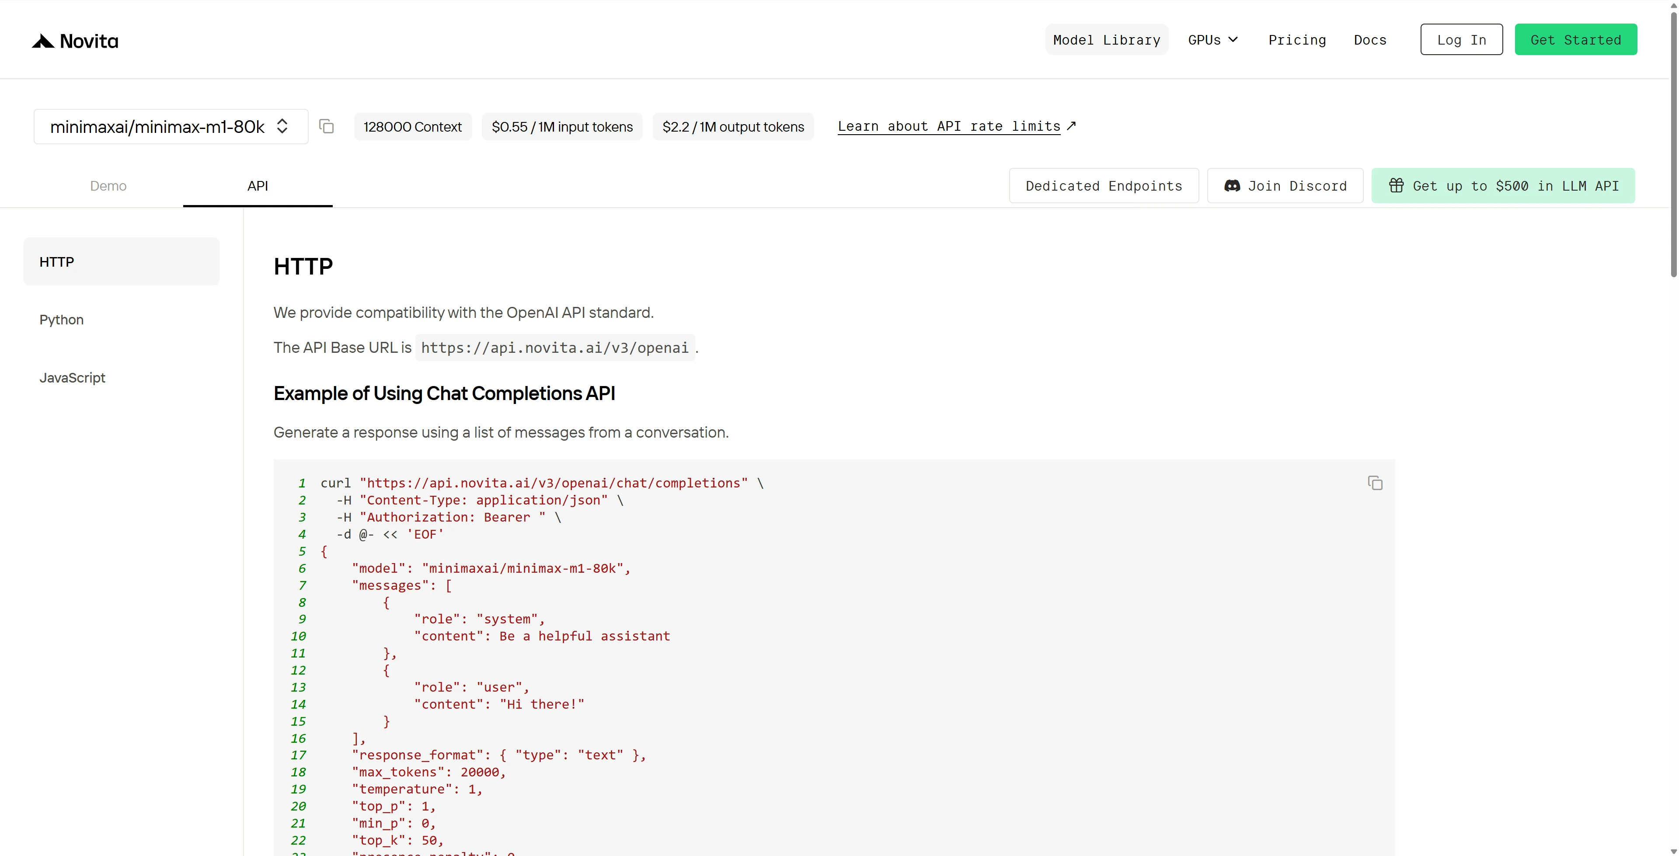Click the HTTP section heading

303,266
